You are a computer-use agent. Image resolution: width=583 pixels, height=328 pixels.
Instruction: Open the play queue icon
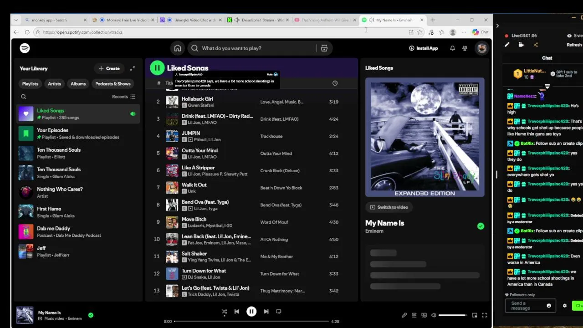pos(414,315)
